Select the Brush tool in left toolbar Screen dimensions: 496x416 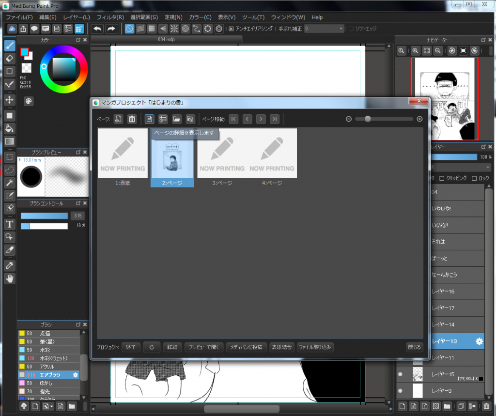point(10,46)
